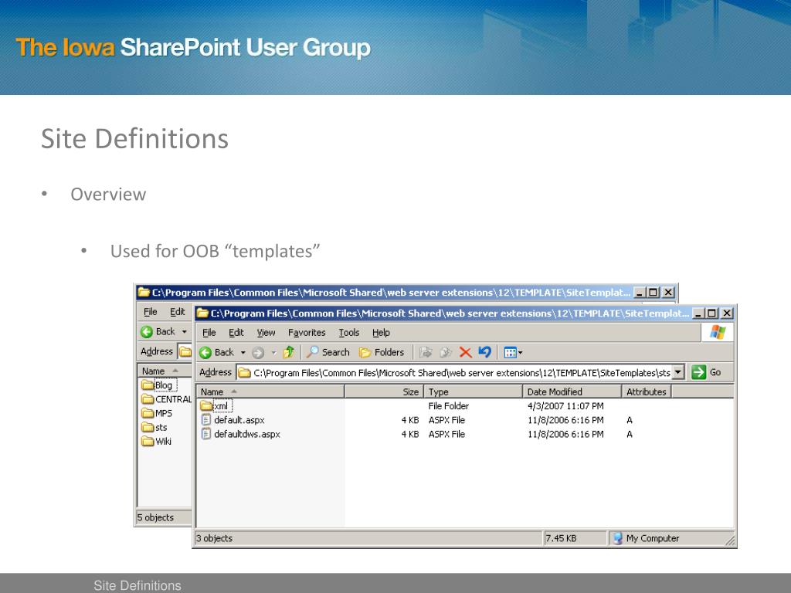
Task: Click the Forward arrow icon in front window
Action: (258, 352)
